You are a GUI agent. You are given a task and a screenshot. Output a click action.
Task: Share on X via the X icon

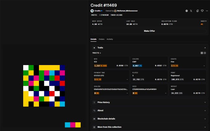point(191,11)
